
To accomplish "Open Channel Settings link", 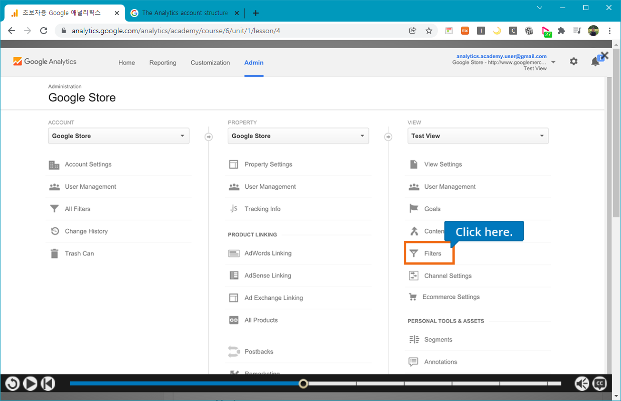I will pyautogui.click(x=448, y=276).
